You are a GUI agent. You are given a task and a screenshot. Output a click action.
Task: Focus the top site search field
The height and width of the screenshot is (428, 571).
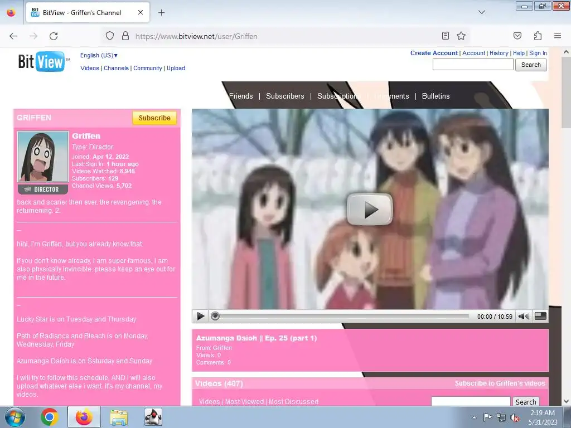(x=473, y=65)
